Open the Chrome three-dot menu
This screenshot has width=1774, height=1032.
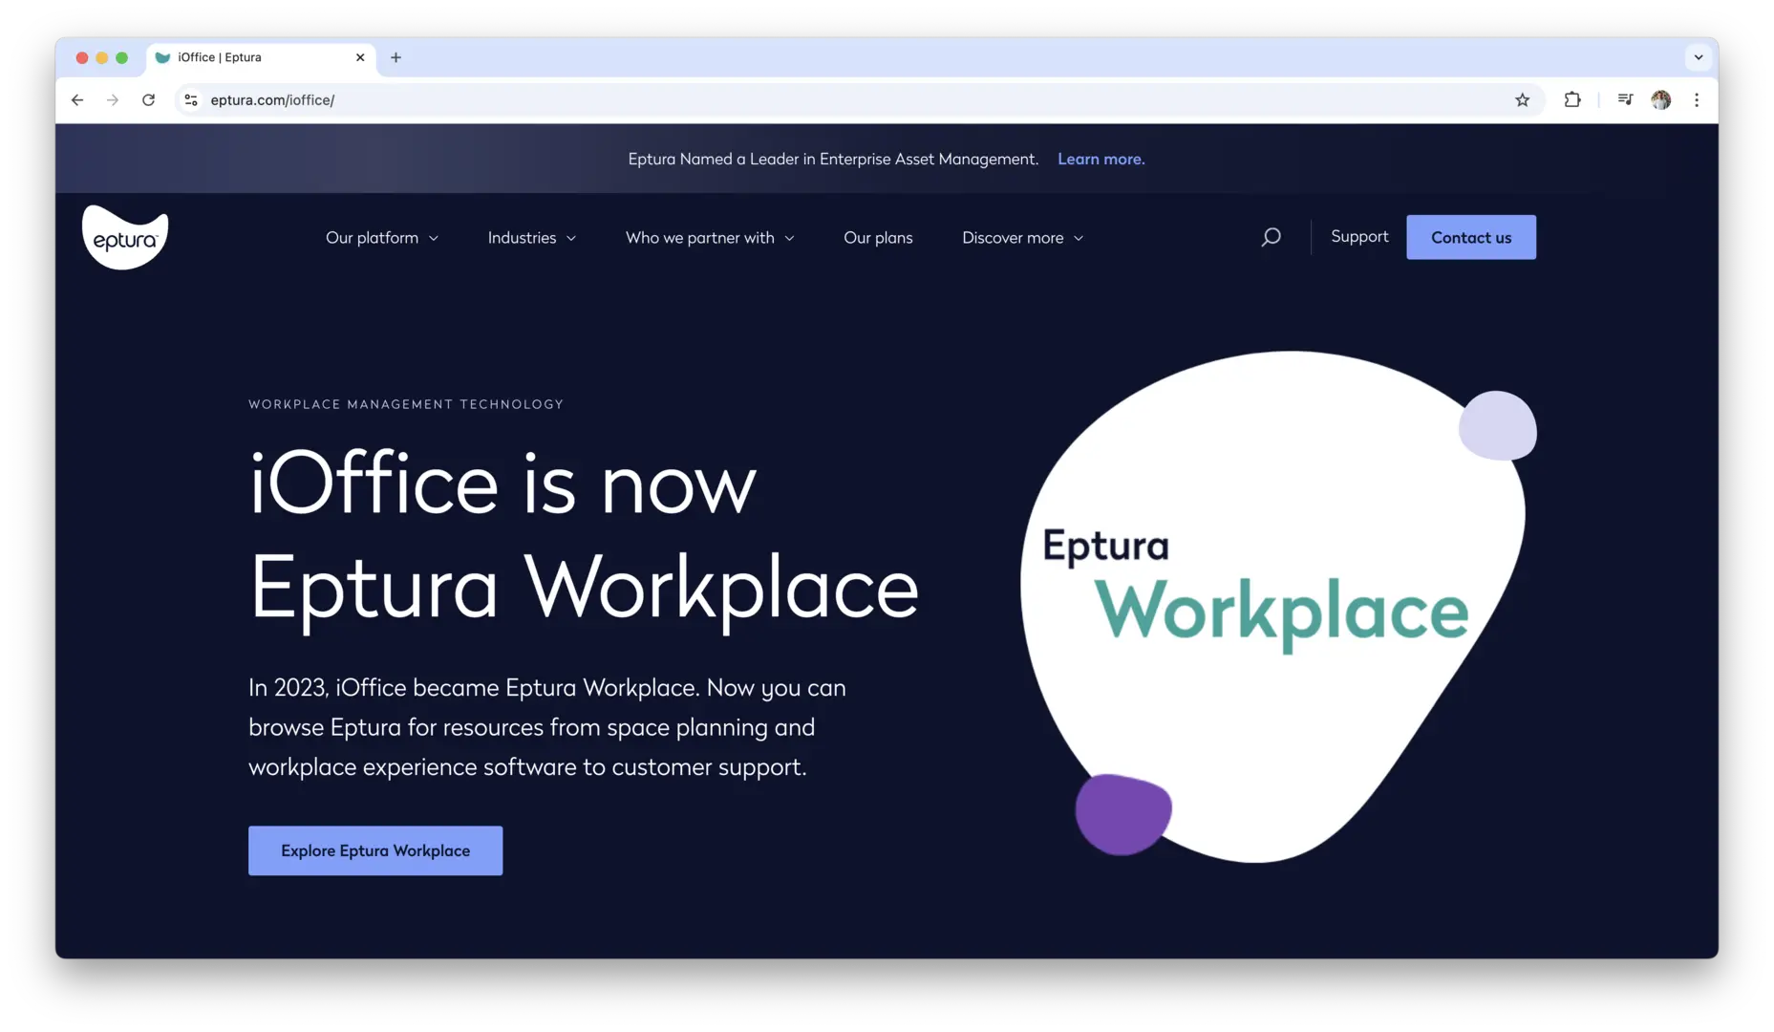coord(1697,99)
